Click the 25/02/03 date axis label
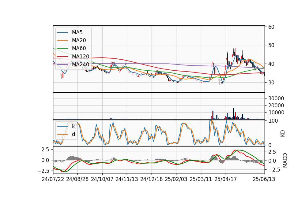The width and height of the screenshot is (294, 211). pos(176,179)
